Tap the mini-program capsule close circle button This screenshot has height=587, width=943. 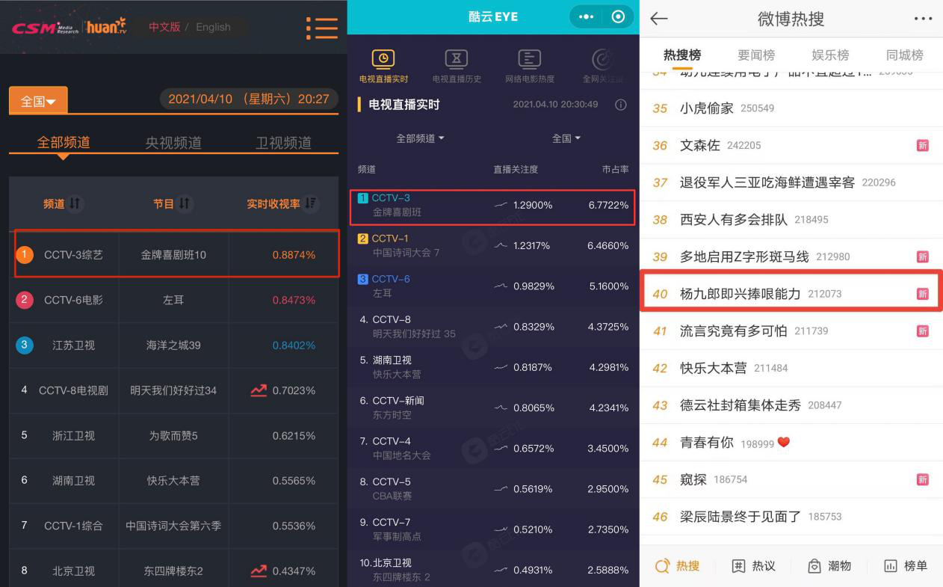(x=618, y=16)
